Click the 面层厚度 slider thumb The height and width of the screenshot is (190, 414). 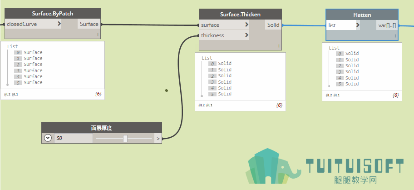125,139
